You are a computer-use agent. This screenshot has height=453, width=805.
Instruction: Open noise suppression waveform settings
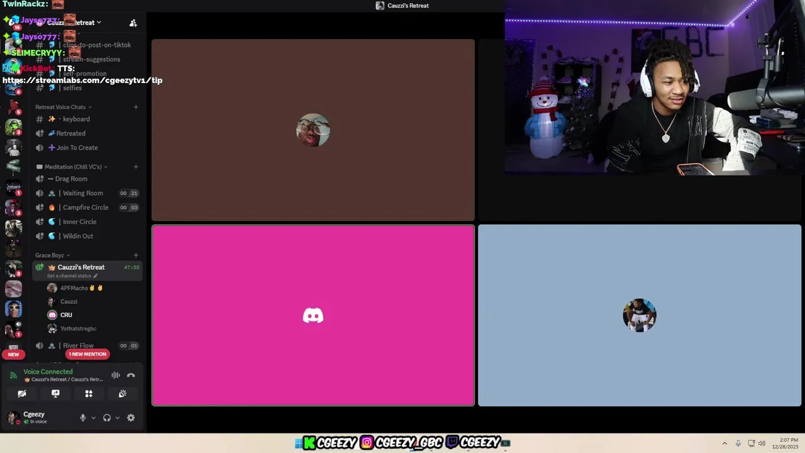116,375
